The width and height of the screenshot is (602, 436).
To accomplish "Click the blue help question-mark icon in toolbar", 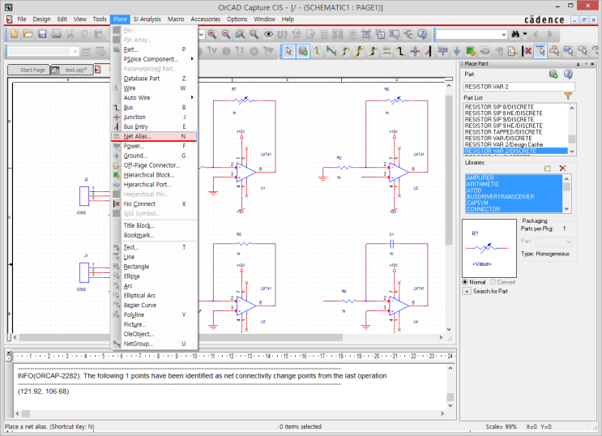I will coord(422,34).
